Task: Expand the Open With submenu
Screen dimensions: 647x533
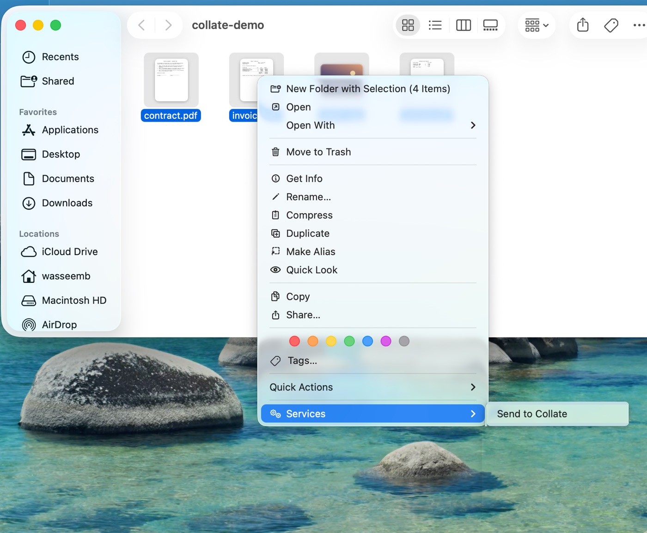Action: point(373,125)
